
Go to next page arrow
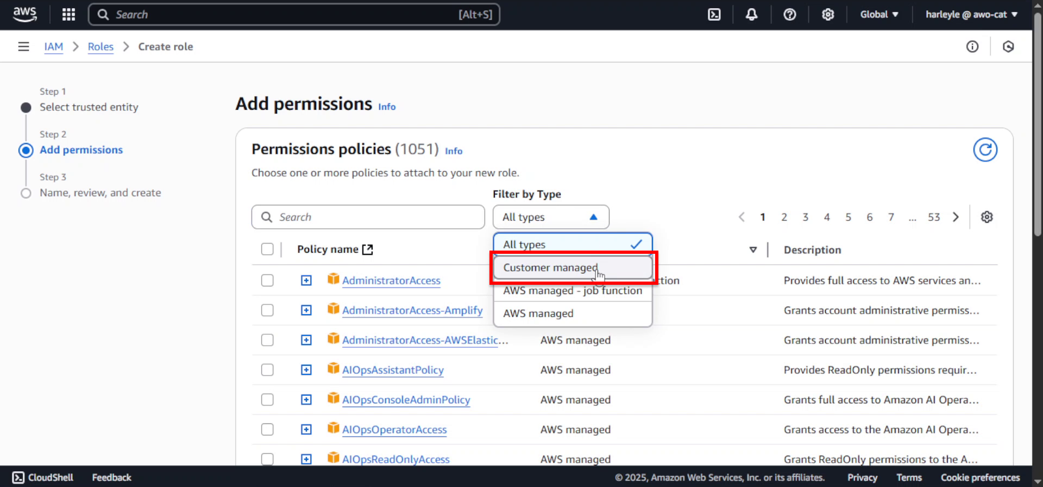956,217
